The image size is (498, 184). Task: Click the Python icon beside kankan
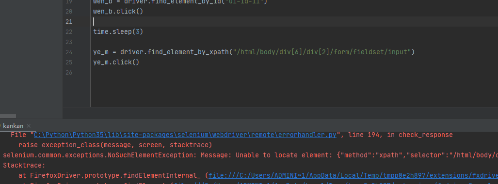pos(0,126)
